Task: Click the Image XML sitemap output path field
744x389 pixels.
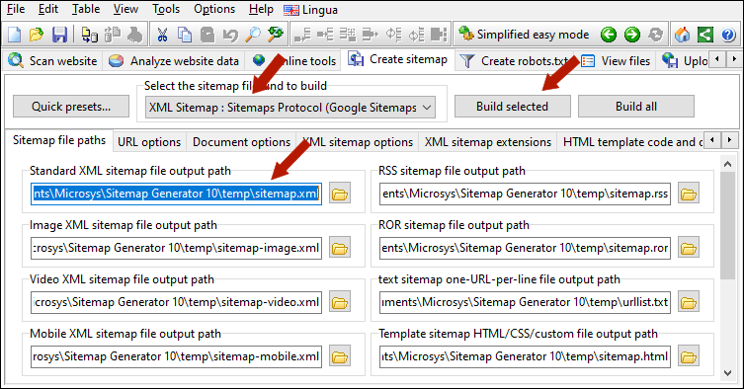Action: pyautogui.click(x=176, y=248)
